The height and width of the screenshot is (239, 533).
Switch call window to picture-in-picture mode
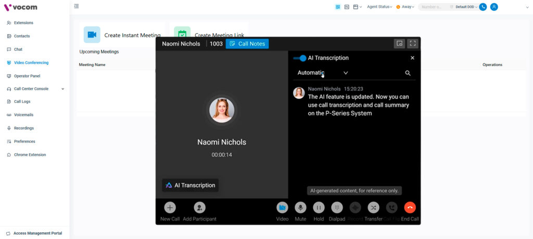[x=399, y=44]
